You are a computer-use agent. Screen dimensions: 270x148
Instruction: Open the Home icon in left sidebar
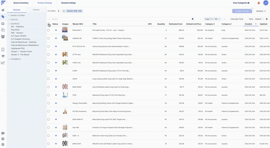(3, 10)
